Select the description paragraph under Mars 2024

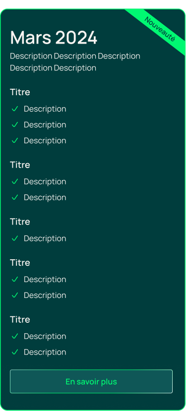tap(75, 62)
